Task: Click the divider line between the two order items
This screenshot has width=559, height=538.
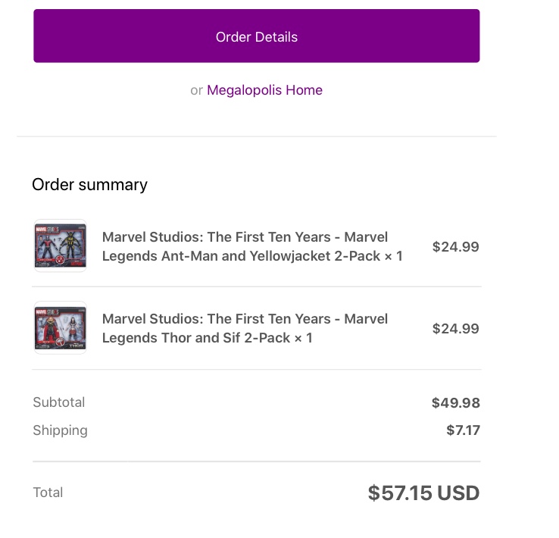Action: pyautogui.click(x=256, y=286)
